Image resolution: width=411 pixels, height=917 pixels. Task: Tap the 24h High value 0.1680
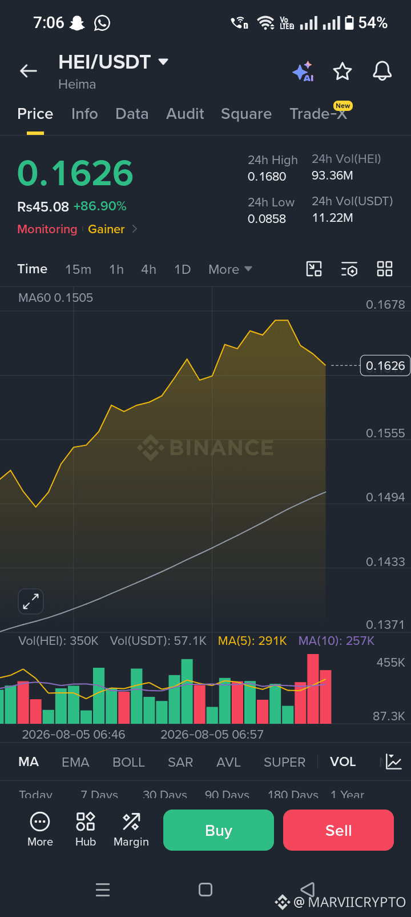tap(267, 177)
